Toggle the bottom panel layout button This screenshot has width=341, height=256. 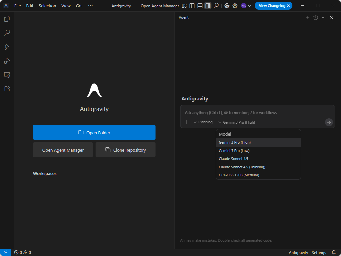(200, 6)
